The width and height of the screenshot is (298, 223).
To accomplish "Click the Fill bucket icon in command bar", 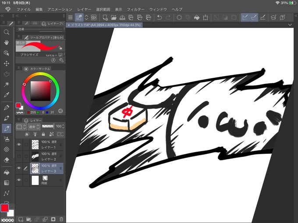I will [197, 17].
